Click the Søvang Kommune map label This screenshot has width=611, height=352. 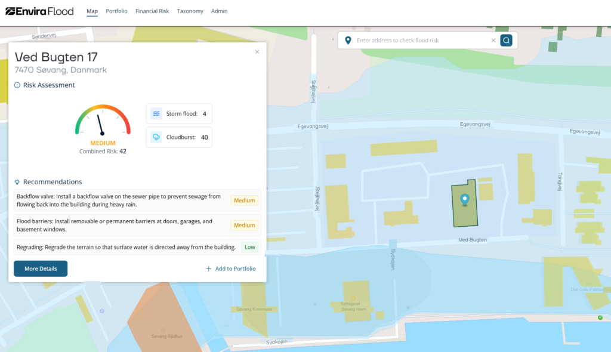click(x=254, y=309)
